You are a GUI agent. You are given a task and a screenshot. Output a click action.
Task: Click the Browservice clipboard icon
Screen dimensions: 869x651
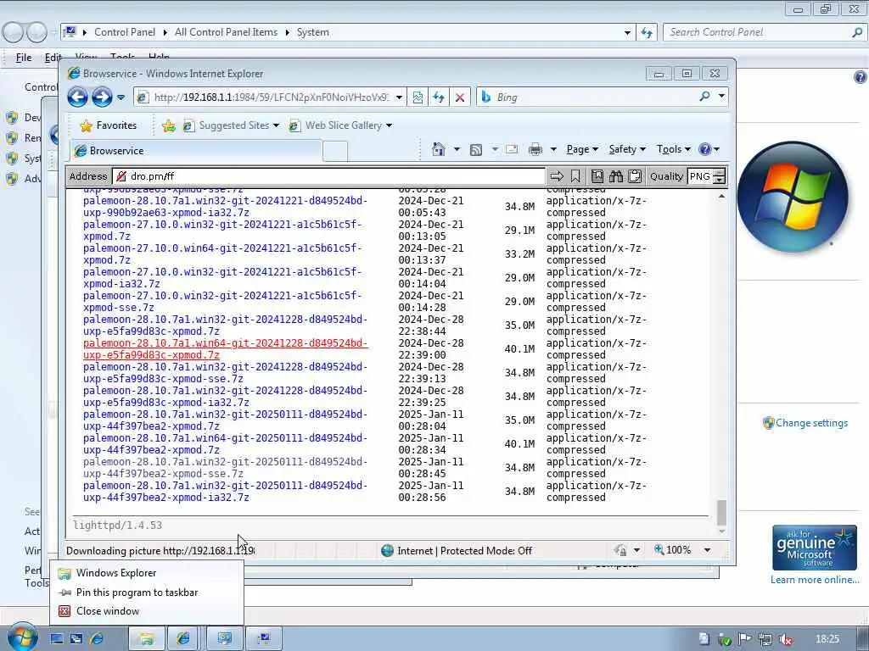[x=635, y=176]
